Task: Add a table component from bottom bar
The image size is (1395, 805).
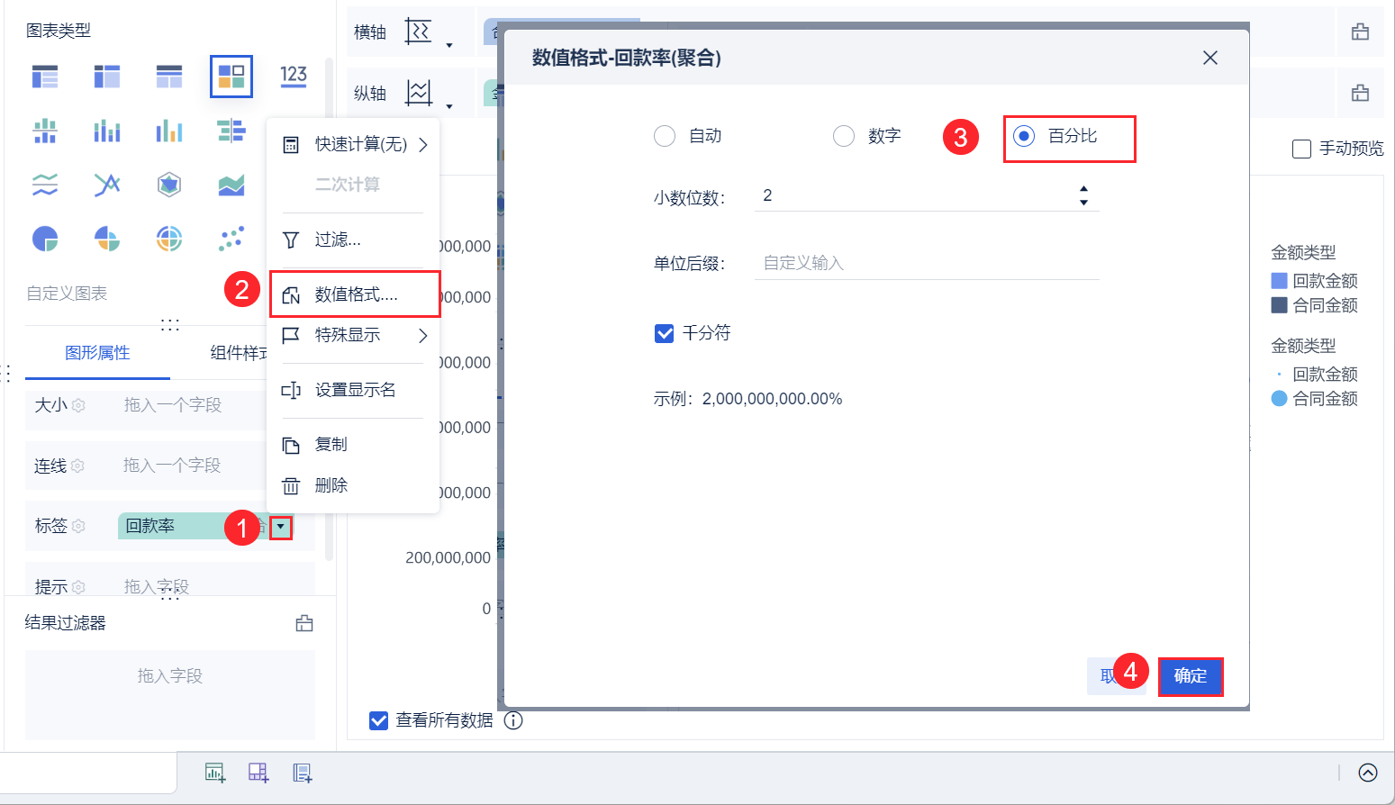Action: click(x=258, y=773)
